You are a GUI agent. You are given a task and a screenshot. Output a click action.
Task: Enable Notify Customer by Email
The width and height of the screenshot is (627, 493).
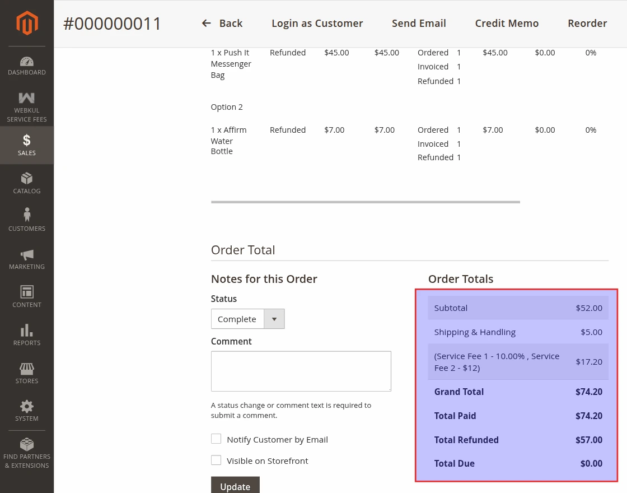tap(216, 439)
